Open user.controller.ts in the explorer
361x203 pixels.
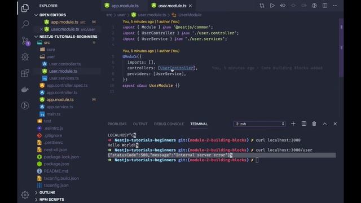pos(65,64)
